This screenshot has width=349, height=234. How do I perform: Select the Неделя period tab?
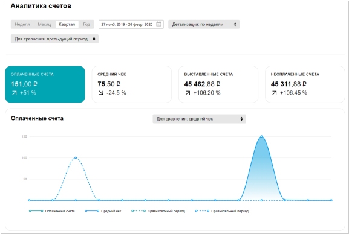coord(22,24)
